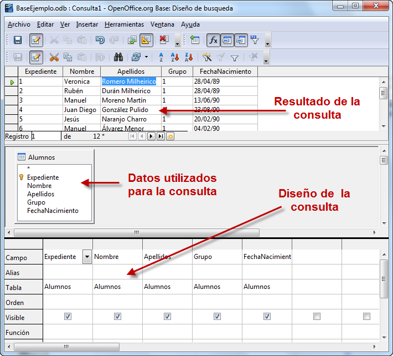Open the Herramientas menu
Viewport: 393px width, 356px height.
tap(124, 24)
